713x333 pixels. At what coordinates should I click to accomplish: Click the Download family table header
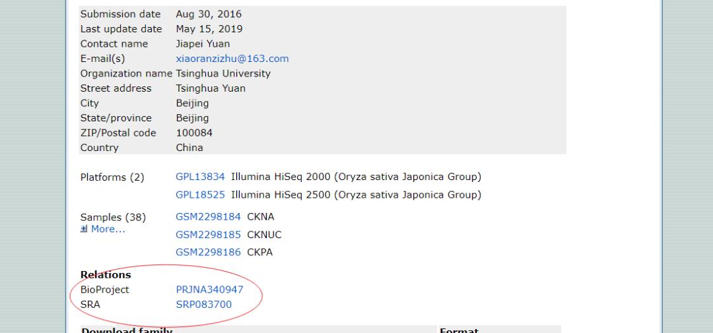[x=126, y=330]
